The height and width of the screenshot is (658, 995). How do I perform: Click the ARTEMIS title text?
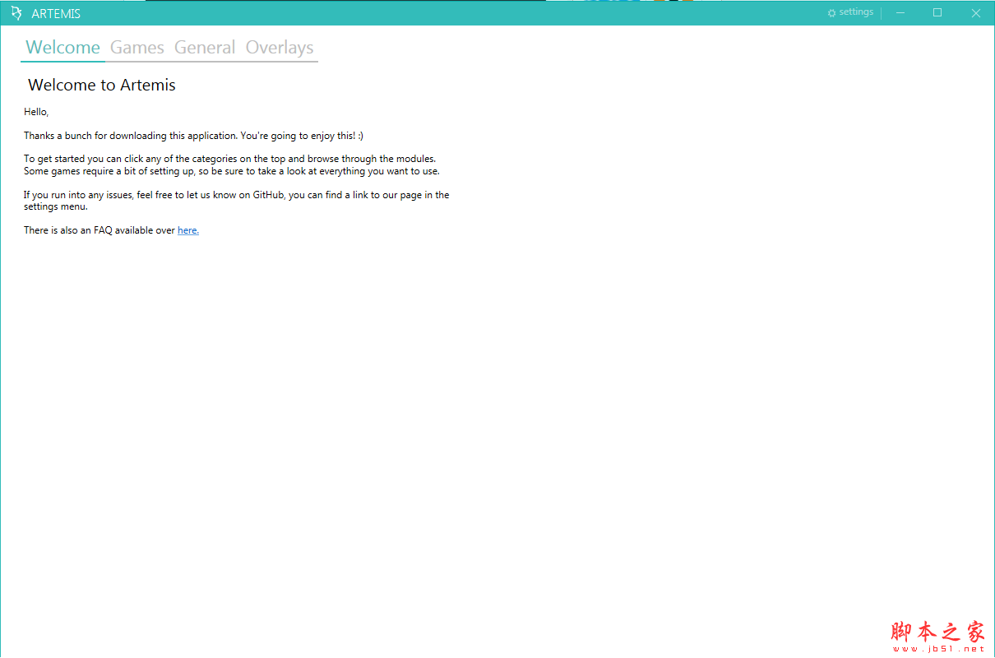[x=56, y=14]
